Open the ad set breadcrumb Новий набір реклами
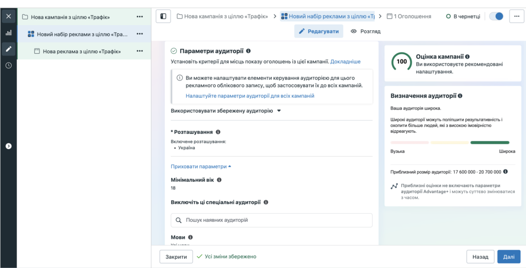This screenshot has width=526, height=268. click(x=328, y=16)
